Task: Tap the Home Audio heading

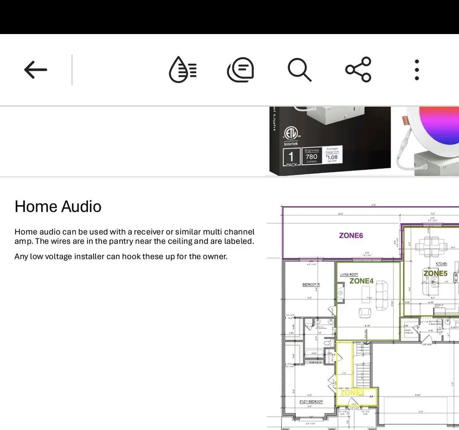Action: [x=58, y=206]
